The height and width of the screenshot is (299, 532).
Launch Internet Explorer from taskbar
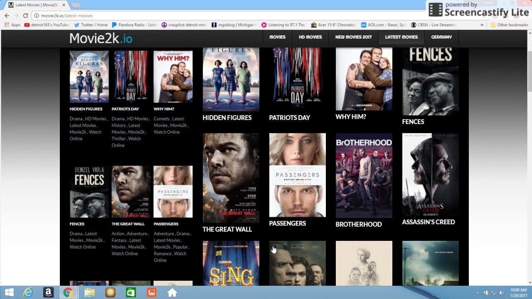pos(28,293)
